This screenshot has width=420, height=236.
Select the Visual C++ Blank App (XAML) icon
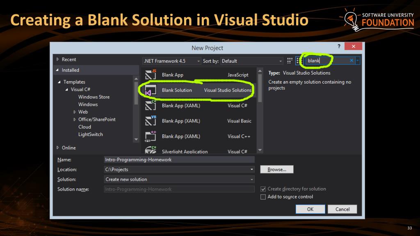tap(151, 136)
